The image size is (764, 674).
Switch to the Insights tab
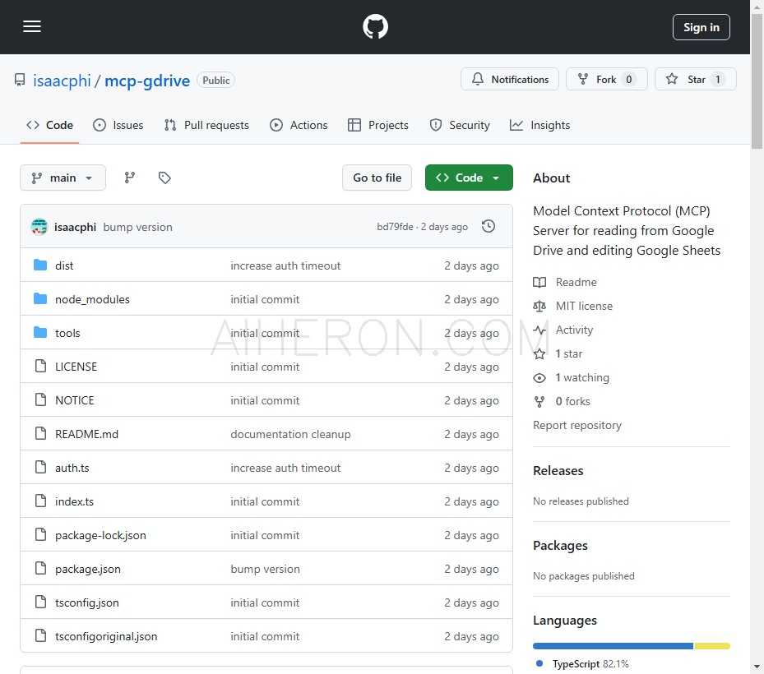click(539, 125)
